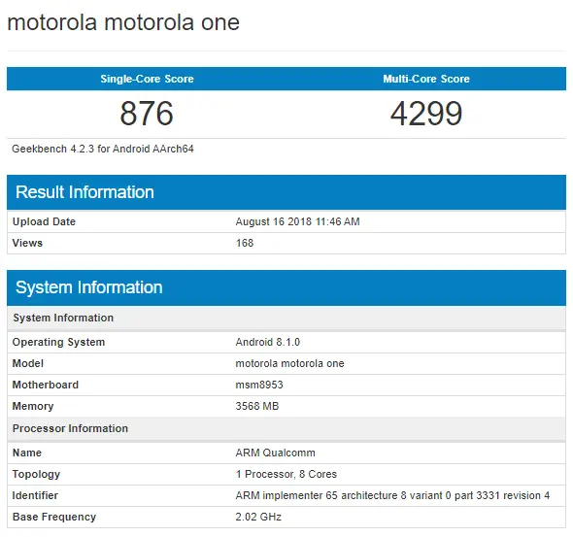Click the Processor Information subheading row
The height and width of the screenshot is (537, 573).
point(286,428)
